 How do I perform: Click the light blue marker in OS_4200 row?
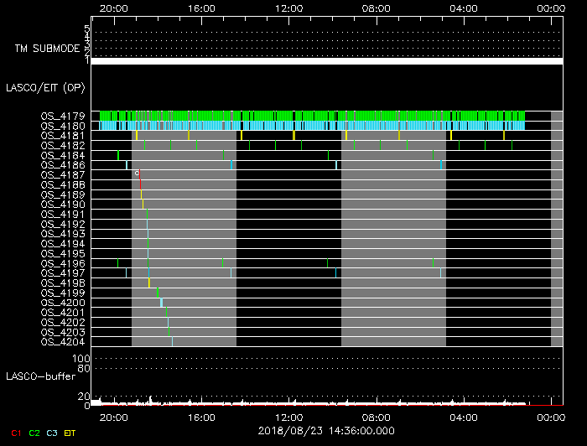(162, 303)
